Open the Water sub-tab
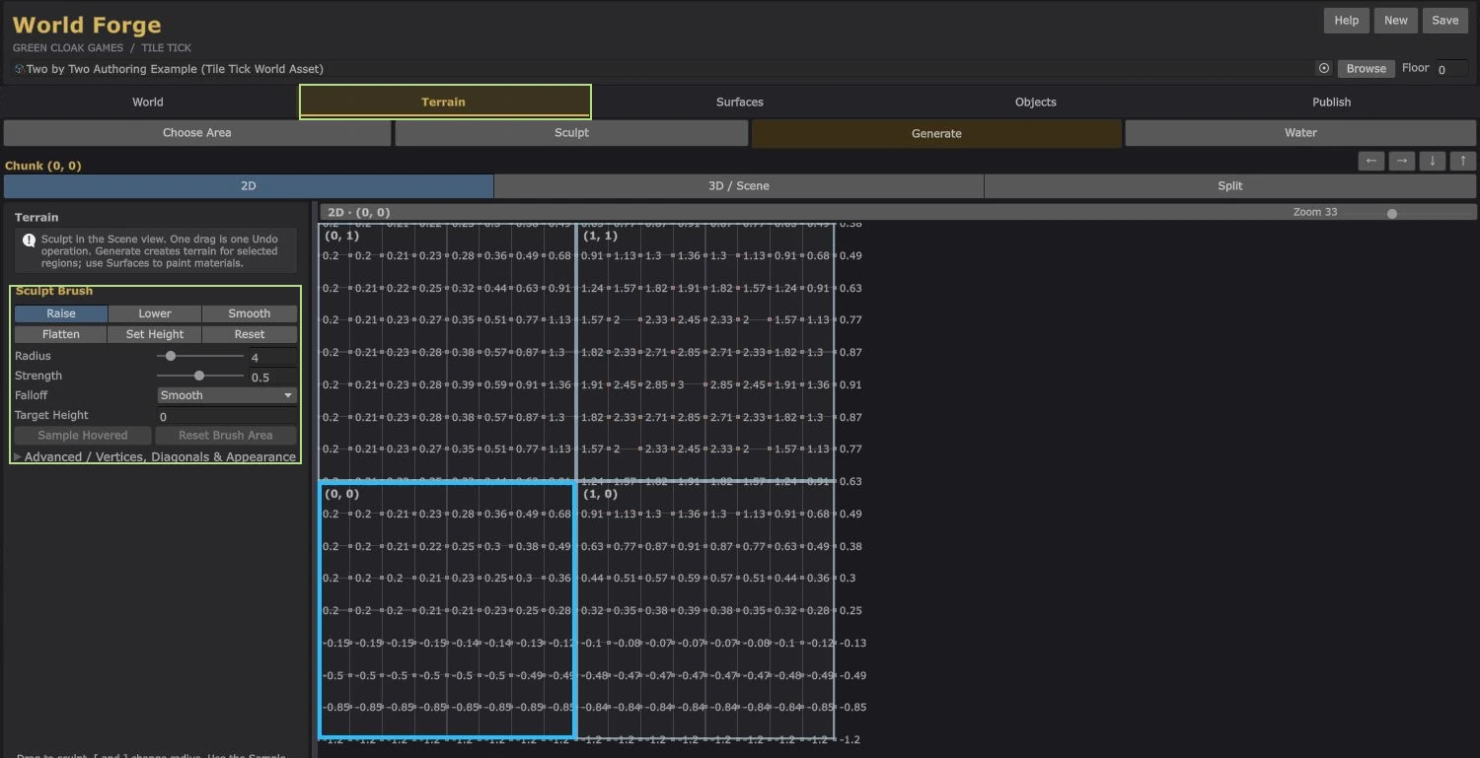Screen dimensions: 1480x758 [1300, 133]
